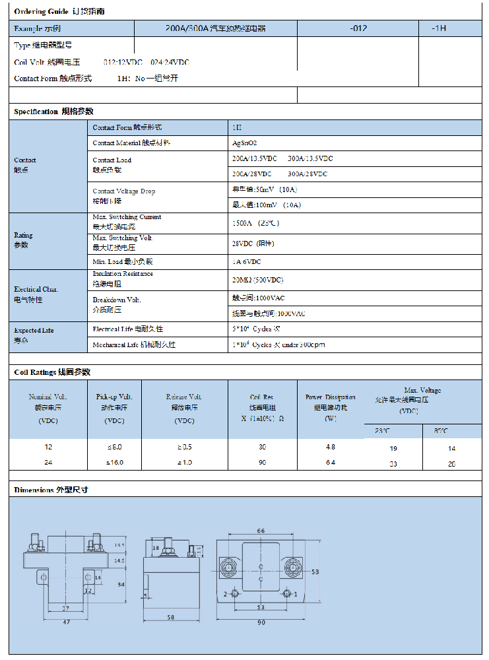
Task: Click the 'Coil Ratings' section heading
Action: pos(52,372)
